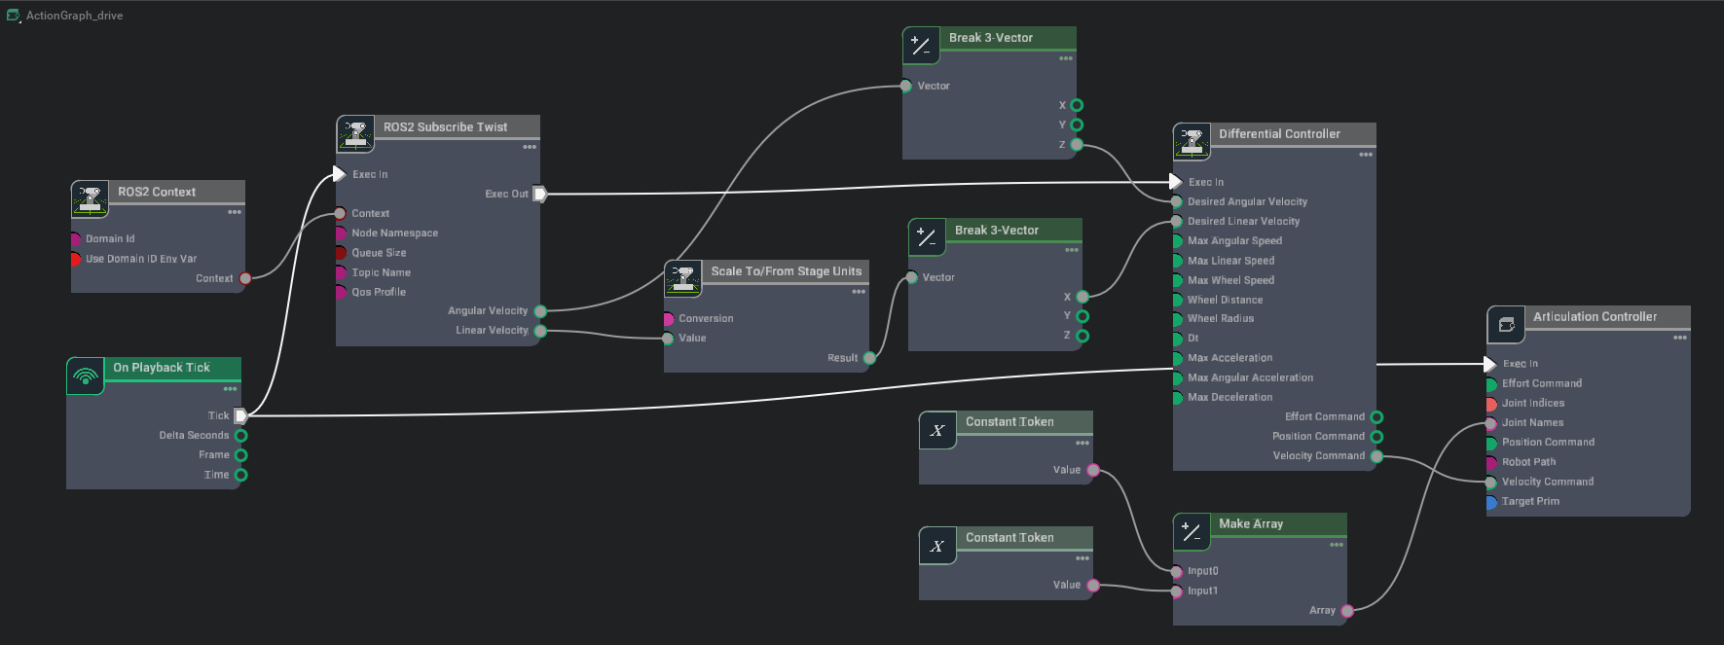This screenshot has width=1724, height=645.
Task: Click the Linear Velocity output port
Action: [540, 331]
